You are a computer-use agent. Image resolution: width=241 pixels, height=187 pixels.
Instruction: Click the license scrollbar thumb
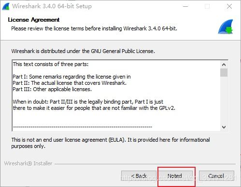coord(224,73)
